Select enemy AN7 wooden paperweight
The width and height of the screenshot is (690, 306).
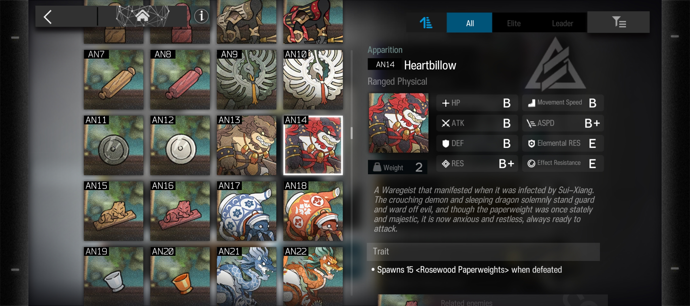tap(114, 80)
